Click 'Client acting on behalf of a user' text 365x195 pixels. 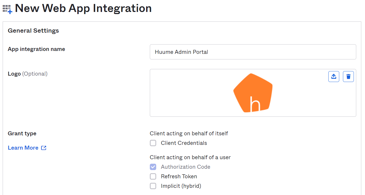190,157
